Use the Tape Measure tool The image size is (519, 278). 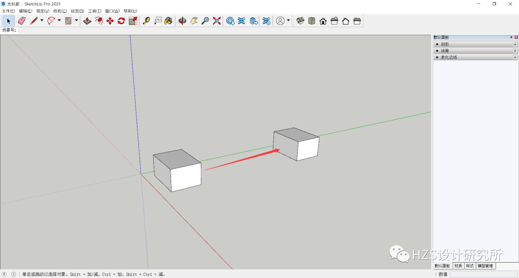[x=145, y=21]
